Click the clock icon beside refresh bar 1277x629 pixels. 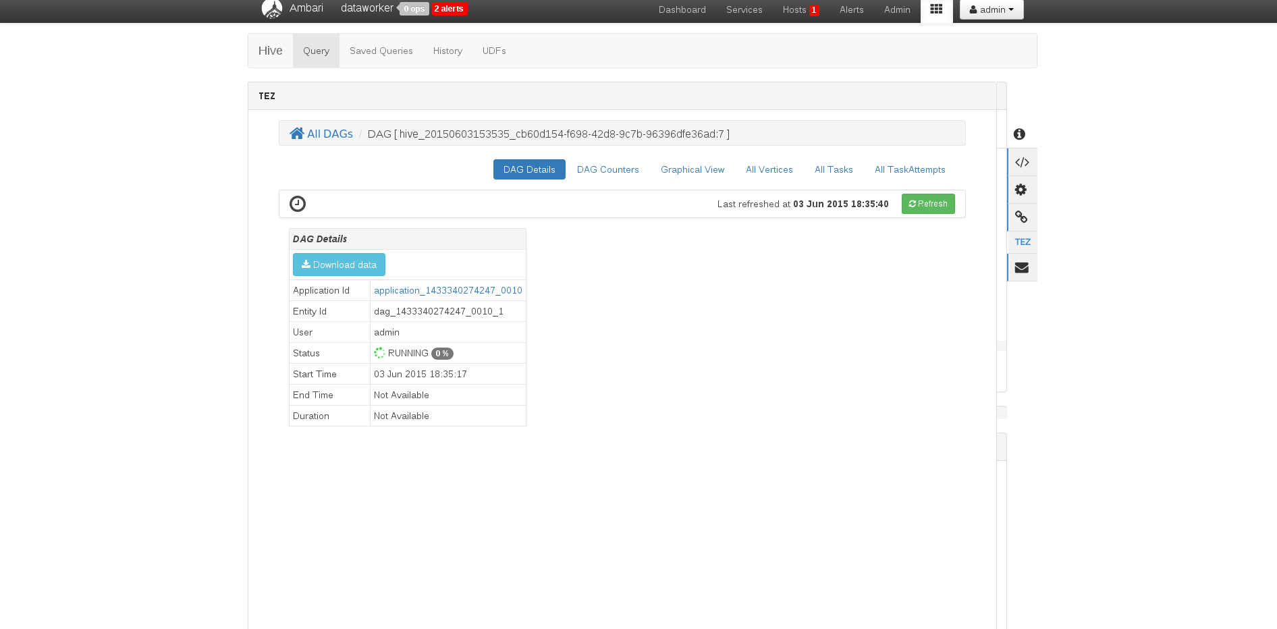pos(298,204)
